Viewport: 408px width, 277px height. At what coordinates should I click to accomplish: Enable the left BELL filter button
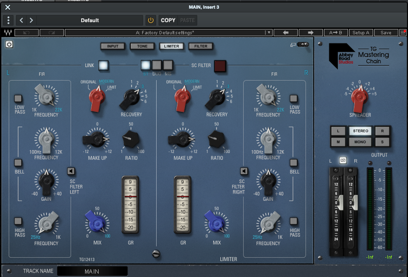pyautogui.click(x=18, y=163)
